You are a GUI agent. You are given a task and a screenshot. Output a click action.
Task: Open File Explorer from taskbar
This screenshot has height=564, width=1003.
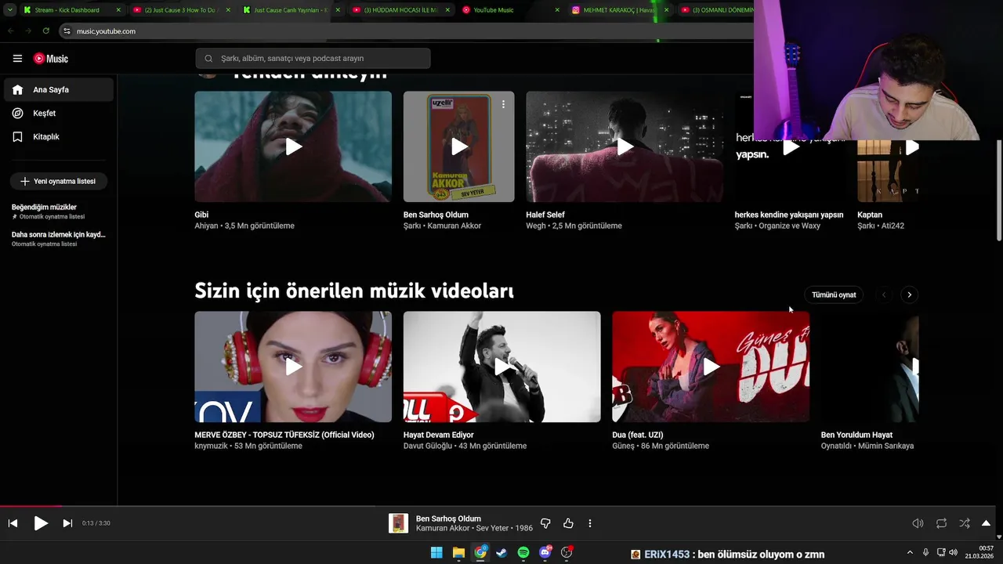(458, 553)
